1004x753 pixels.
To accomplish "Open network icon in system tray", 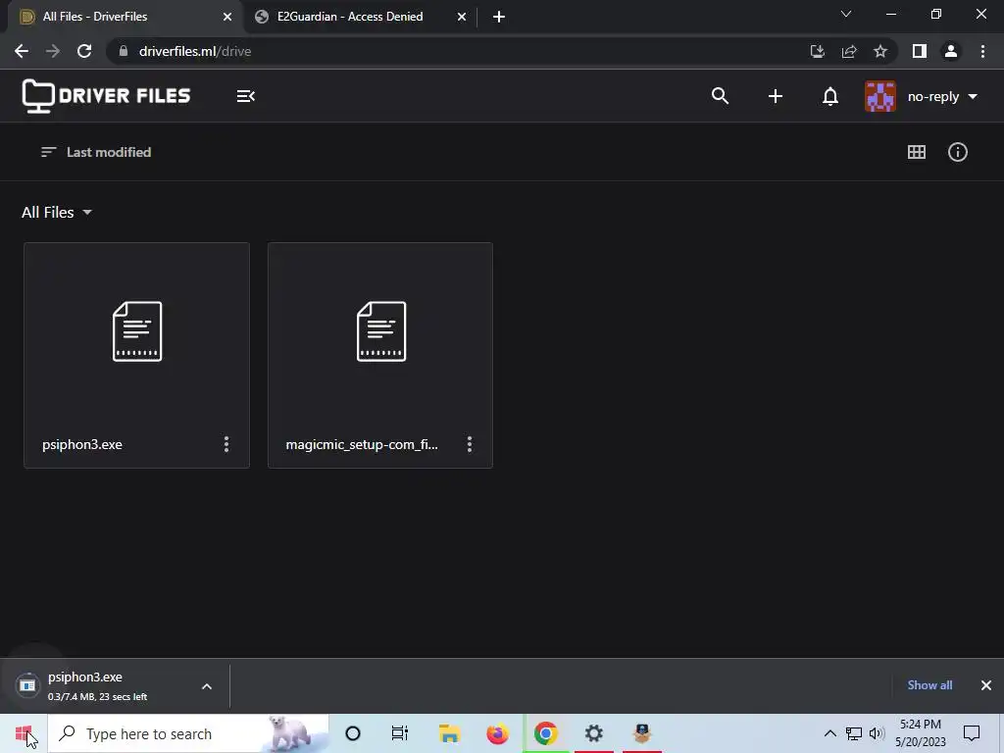I will pyautogui.click(x=854, y=733).
